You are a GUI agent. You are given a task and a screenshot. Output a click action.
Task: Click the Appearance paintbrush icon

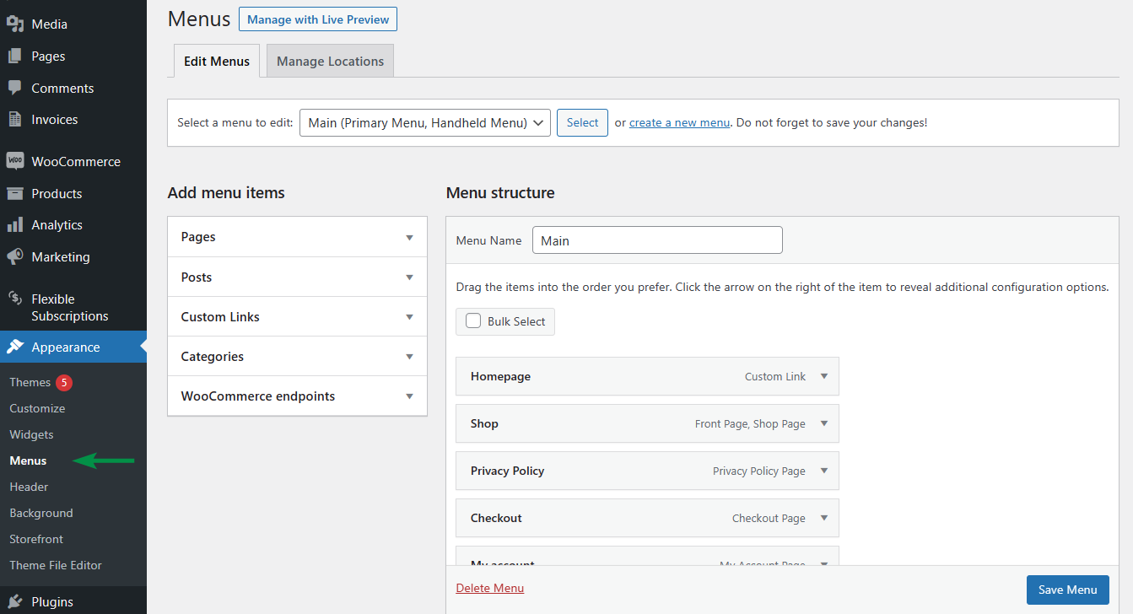click(x=15, y=347)
